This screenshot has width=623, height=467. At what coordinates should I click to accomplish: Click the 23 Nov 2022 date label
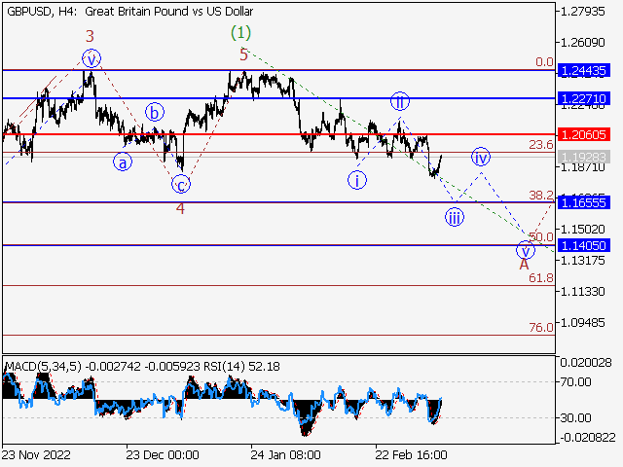(36, 454)
